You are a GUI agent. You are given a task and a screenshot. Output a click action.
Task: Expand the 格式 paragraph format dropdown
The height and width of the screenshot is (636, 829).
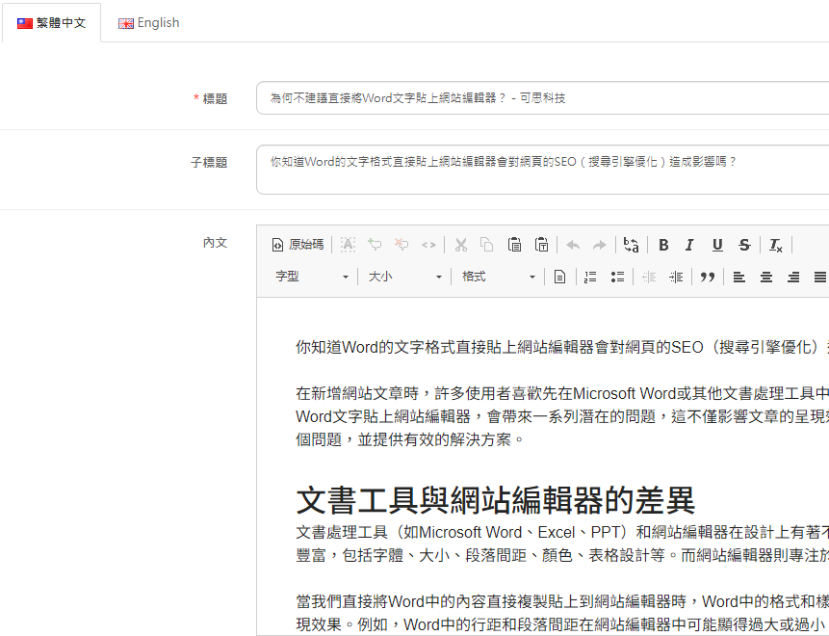tap(498, 277)
